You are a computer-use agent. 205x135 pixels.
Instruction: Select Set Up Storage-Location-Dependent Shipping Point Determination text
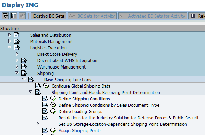point(123,124)
